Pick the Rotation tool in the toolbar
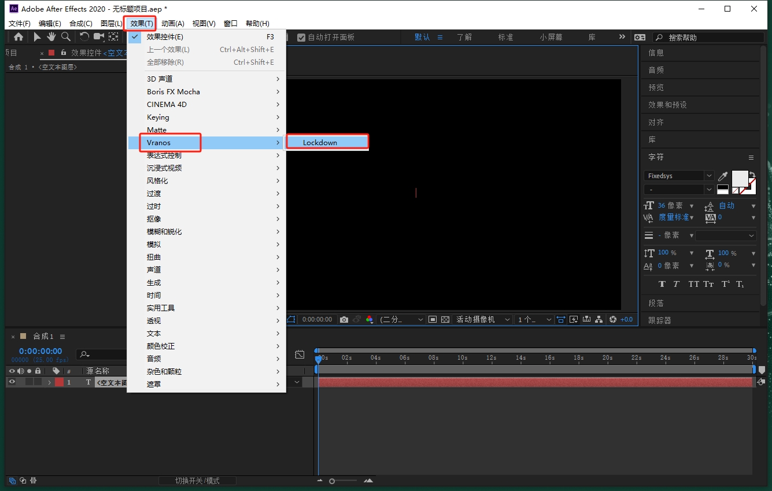The image size is (772, 491). 84,37
